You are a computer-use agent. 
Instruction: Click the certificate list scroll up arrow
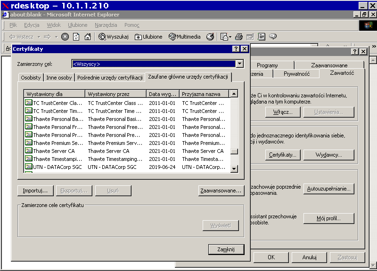(234, 94)
